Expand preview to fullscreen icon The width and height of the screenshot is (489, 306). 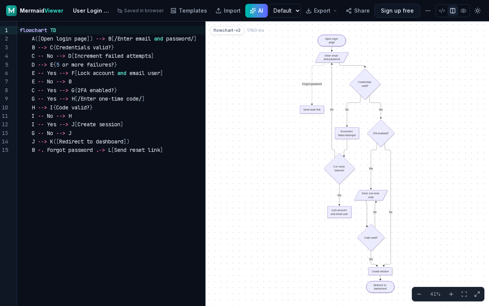point(477,294)
